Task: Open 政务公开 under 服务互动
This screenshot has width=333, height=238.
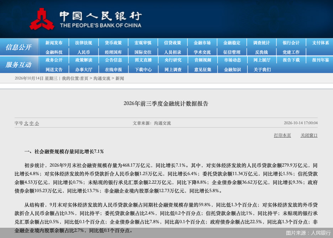Action: click(54, 60)
